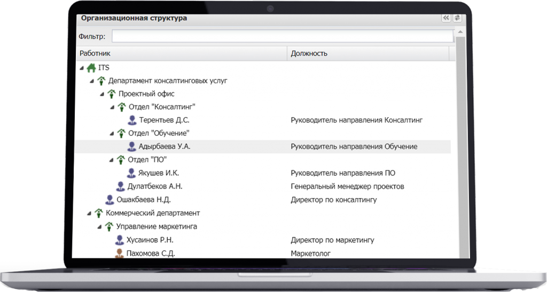
Task: Click the person icon beside Терентьев Д.С.
Action: click(x=132, y=120)
